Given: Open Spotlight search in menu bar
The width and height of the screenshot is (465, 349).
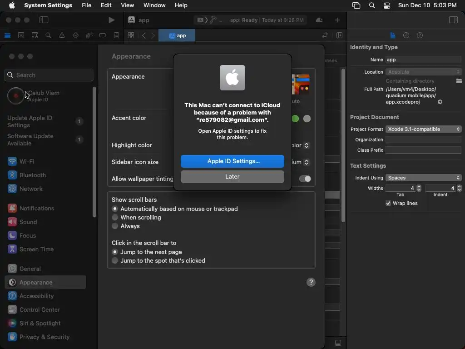Looking at the screenshot, I should click(x=371, y=5).
